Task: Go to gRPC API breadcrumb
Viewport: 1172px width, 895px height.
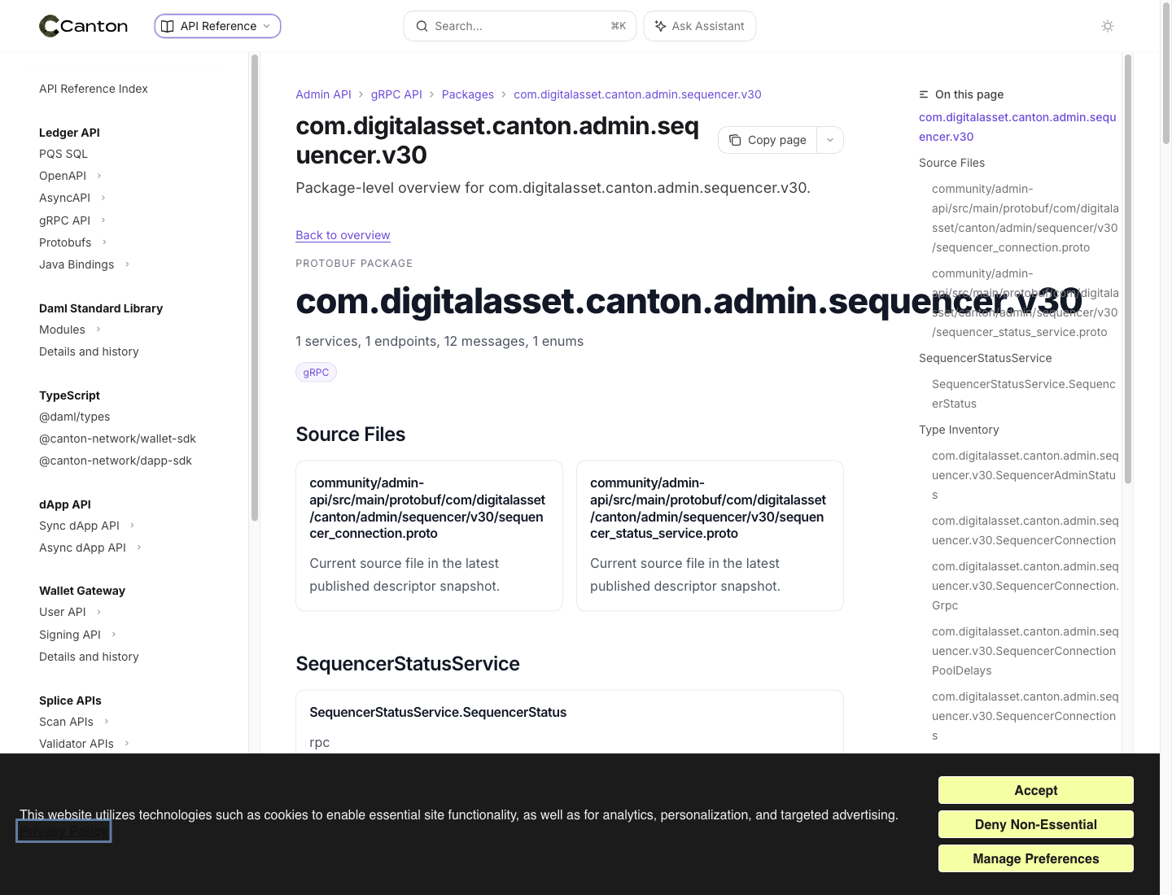Action: coord(396,94)
